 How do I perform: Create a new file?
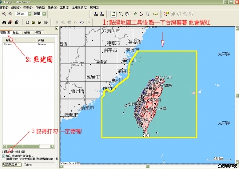27,22
